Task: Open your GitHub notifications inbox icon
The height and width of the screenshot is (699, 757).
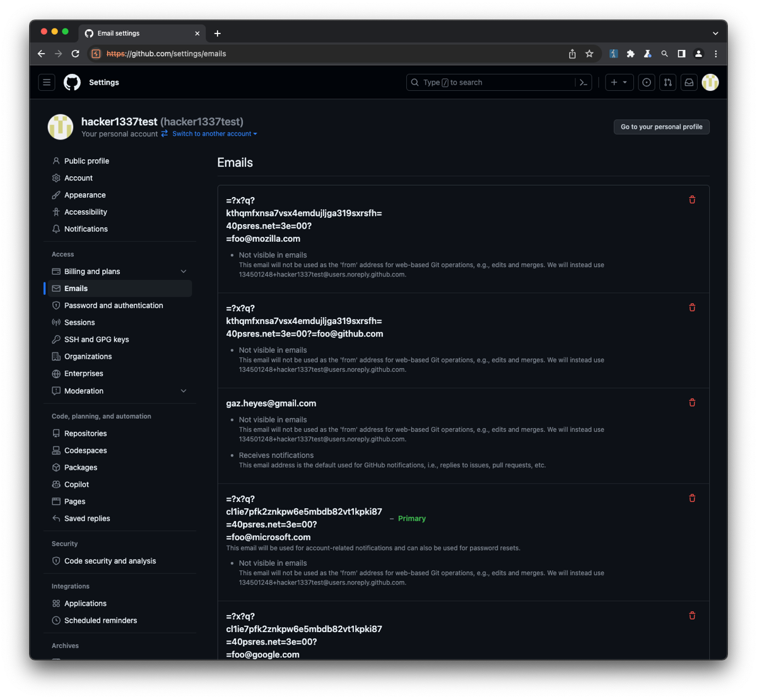Action: (688, 82)
